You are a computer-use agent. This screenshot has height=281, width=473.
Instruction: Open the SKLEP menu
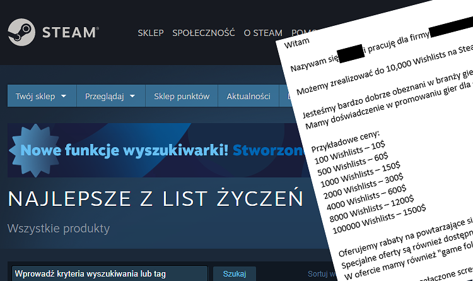pyautogui.click(x=150, y=33)
